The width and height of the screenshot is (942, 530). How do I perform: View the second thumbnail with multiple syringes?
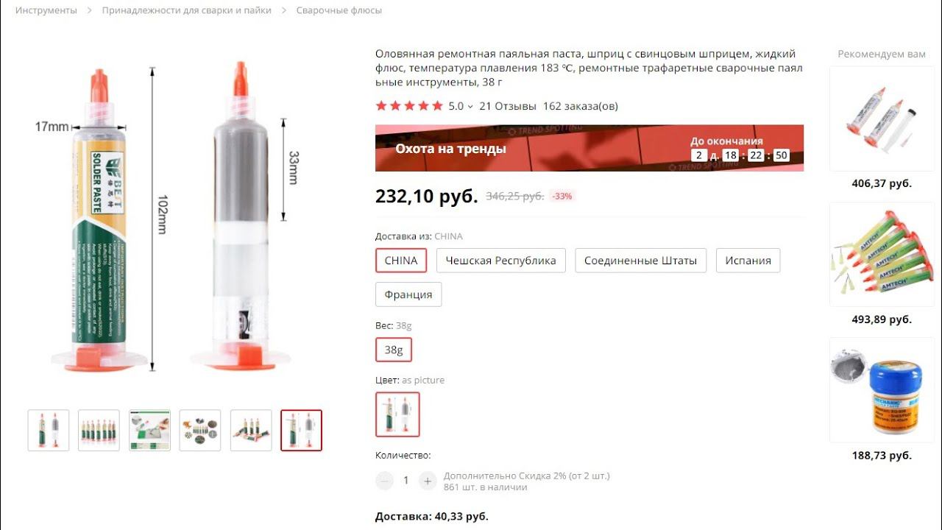(x=99, y=431)
